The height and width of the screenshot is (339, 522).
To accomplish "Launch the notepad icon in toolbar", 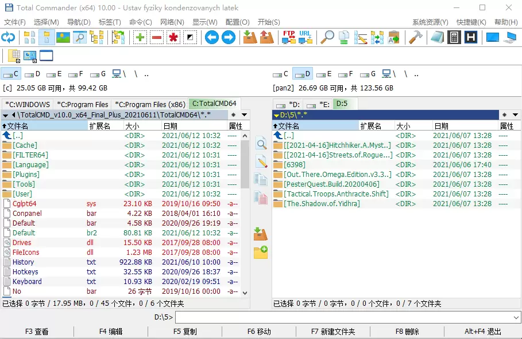I will click(x=438, y=37).
